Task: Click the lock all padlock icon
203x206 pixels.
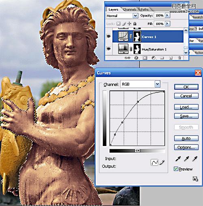Action: [135, 24]
